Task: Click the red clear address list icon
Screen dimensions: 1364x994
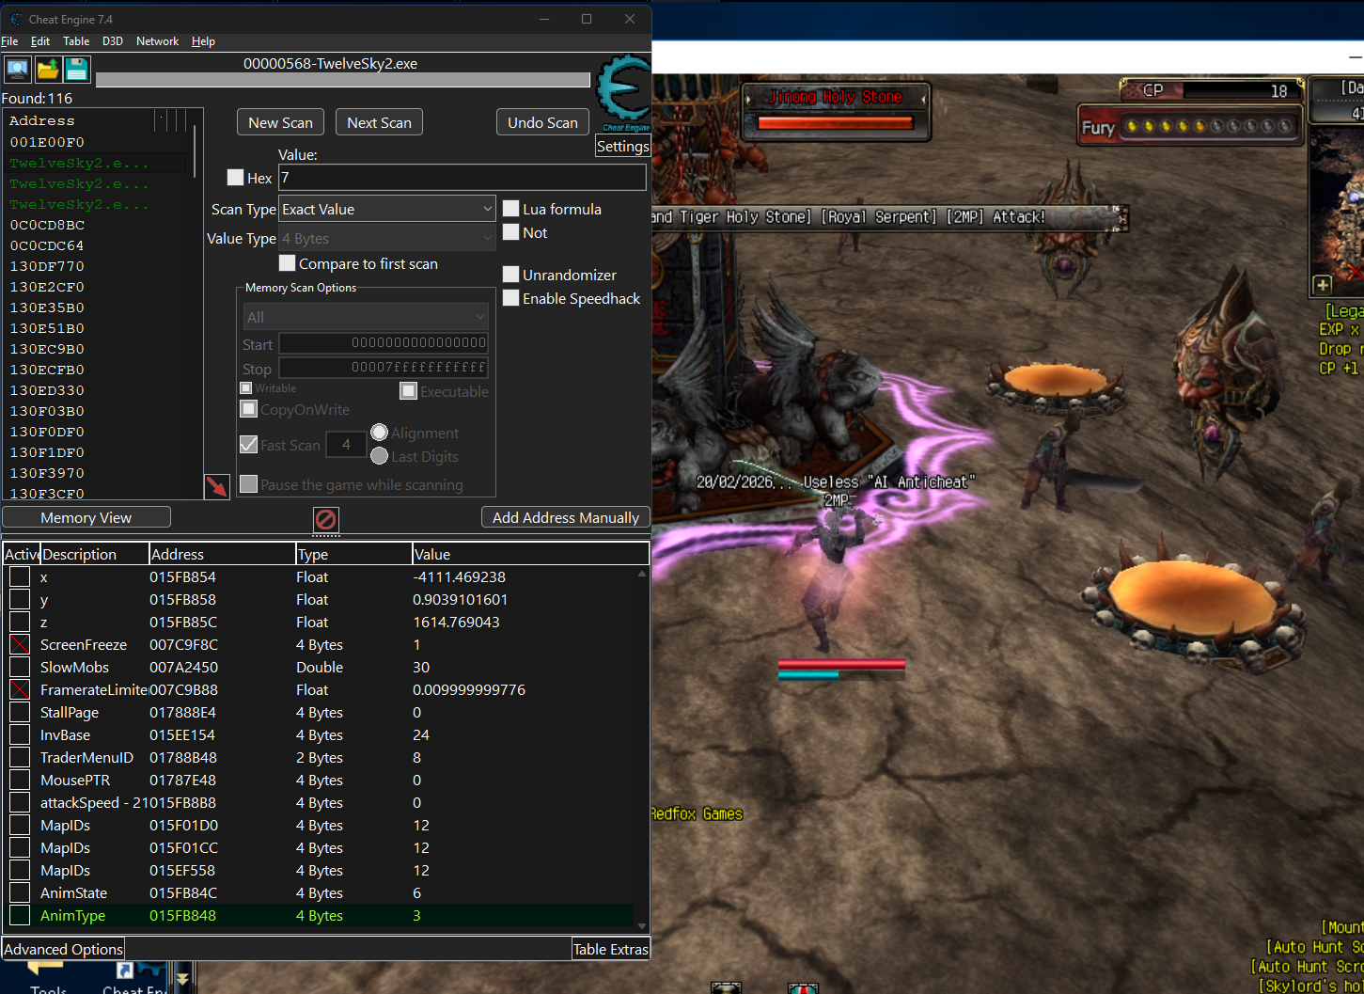Action: point(325,519)
